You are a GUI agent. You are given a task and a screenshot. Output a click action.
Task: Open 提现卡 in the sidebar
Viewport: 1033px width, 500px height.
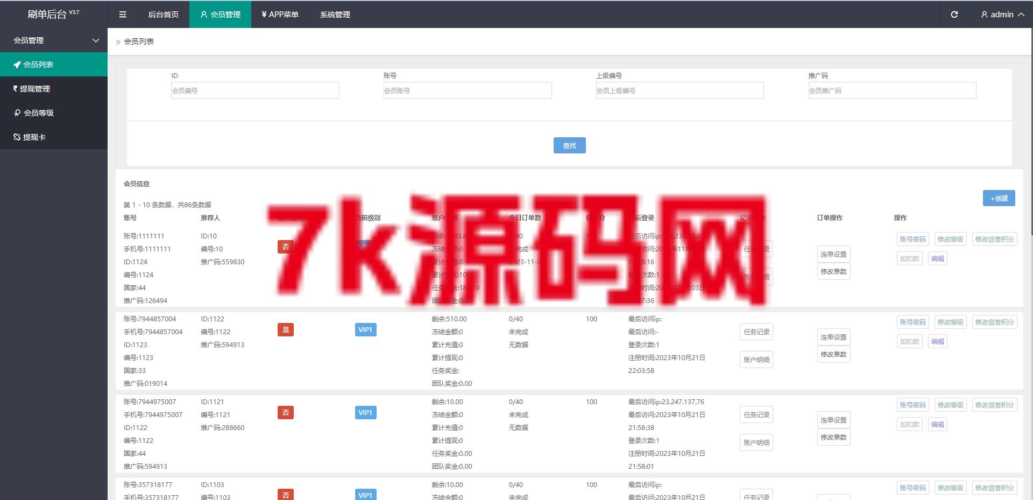tap(54, 137)
